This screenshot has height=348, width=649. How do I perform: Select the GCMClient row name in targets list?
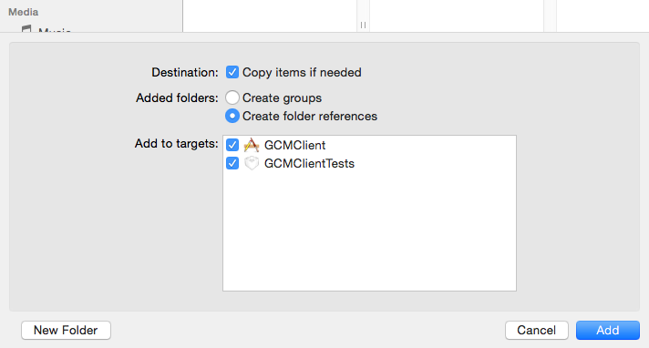(x=294, y=145)
